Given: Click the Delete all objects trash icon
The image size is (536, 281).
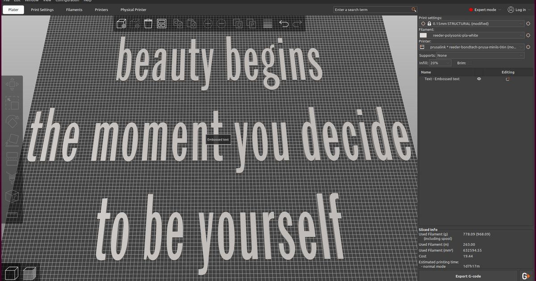Looking at the screenshot, I should (x=148, y=23).
